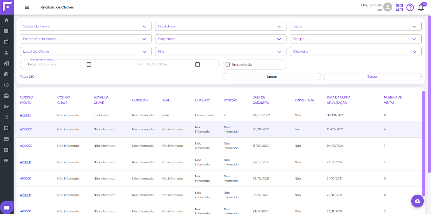
Task: Open the key icon in sidebar
Action: (x=6, y=107)
